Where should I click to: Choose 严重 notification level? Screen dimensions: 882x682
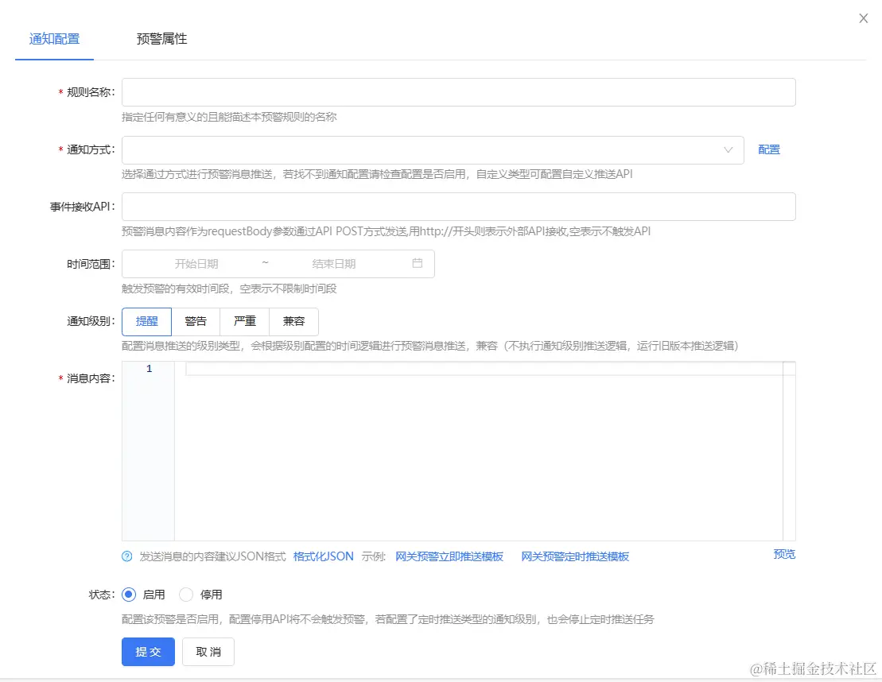pos(245,322)
